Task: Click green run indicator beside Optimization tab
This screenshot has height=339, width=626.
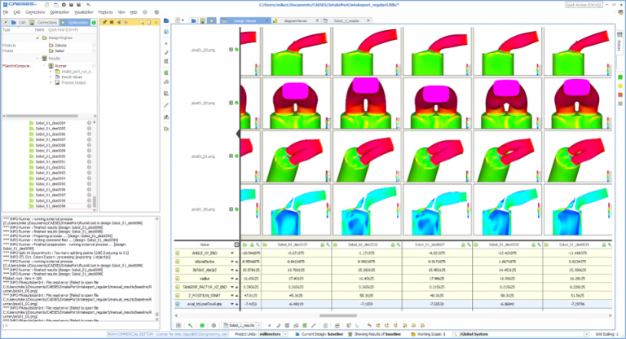Action: tap(94, 22)
